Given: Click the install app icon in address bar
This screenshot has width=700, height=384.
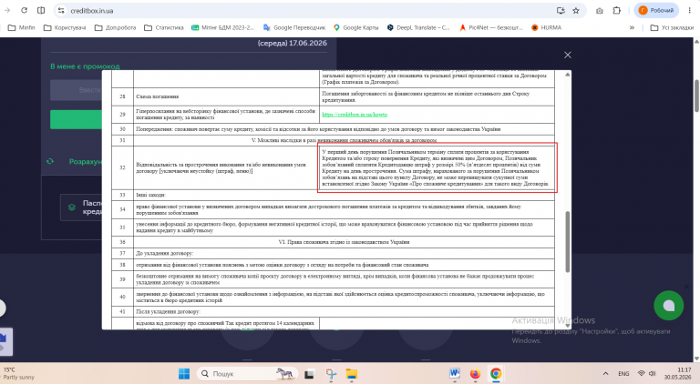Looking at the screenshot, I should 561,10.
